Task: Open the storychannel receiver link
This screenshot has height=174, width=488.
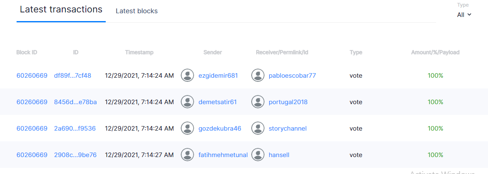Action: (x=287, y=129)
